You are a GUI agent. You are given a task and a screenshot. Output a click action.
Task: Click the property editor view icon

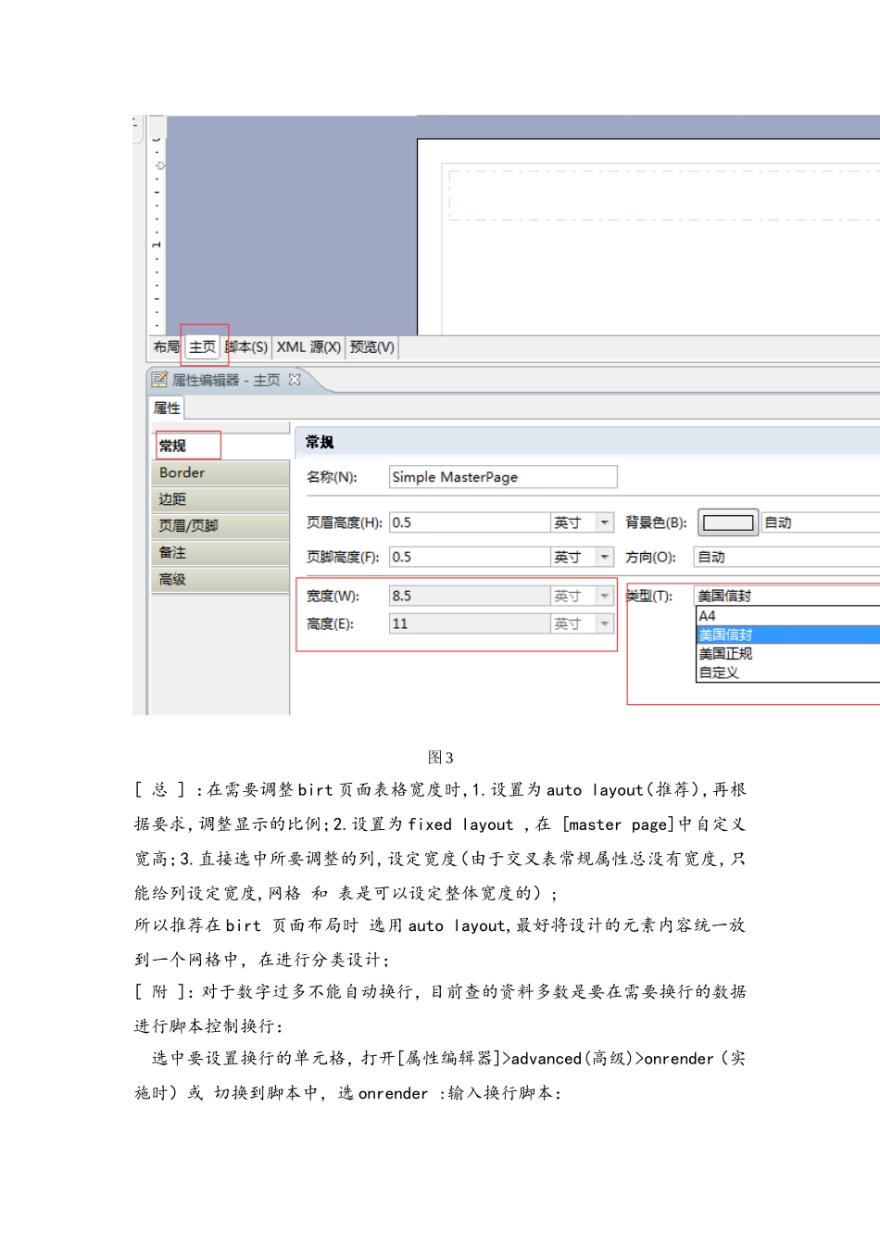159,380
